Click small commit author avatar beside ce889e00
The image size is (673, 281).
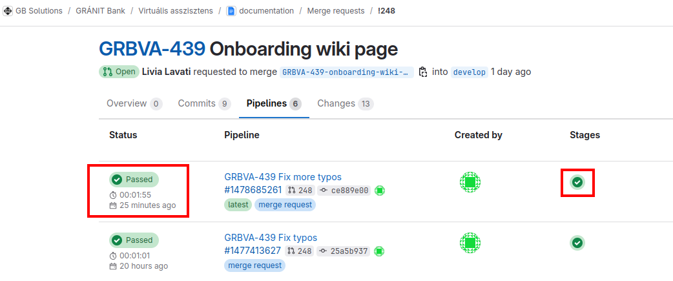pos(380,191)
